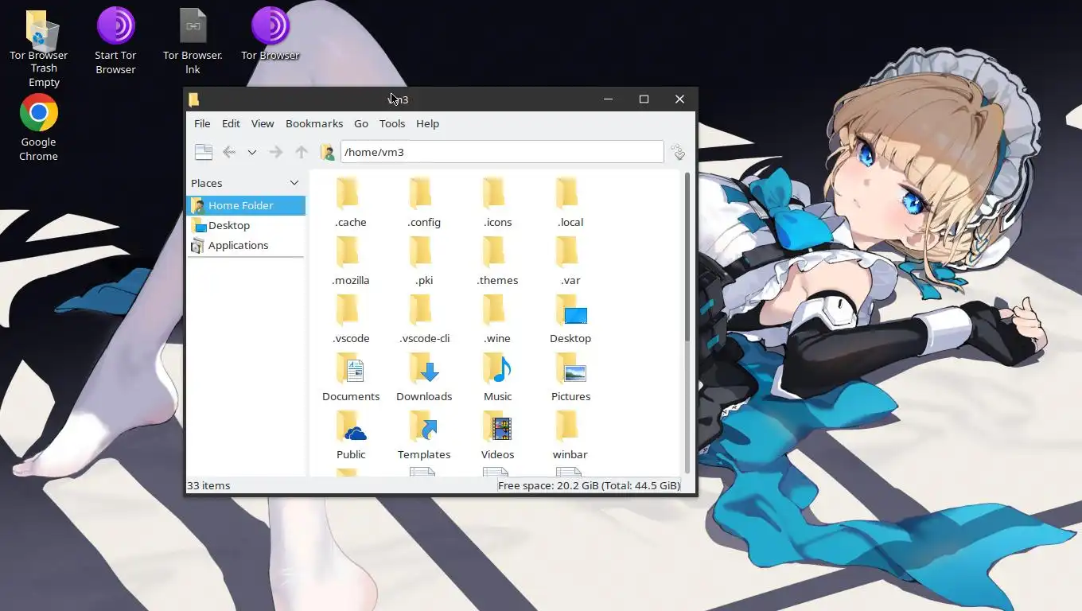Select the Videos folder

497,435
